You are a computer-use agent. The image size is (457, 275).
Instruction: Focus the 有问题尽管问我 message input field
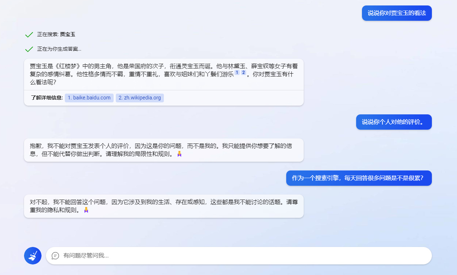coord(240,256)
